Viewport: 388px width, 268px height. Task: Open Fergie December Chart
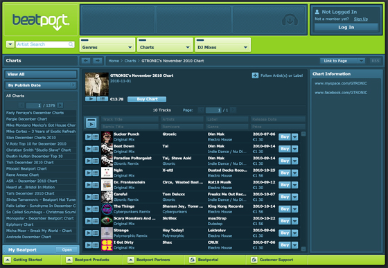pos(26,119)
